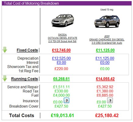The image size is (133, 122).
Task: Open the Running Costs heading link
Action: point(24,79)
